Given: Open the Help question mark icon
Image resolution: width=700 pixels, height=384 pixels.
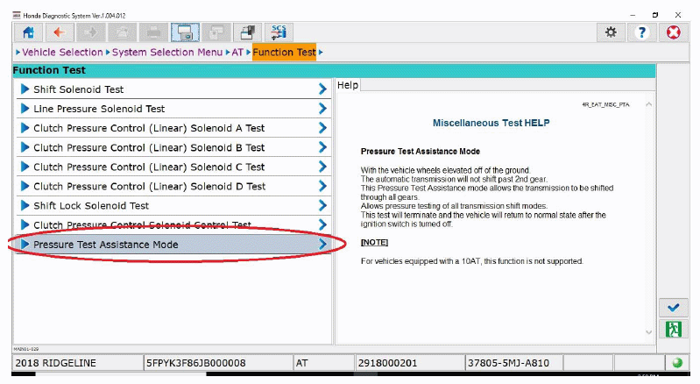Looking at the screenshot, I should [x=642, y=32].
